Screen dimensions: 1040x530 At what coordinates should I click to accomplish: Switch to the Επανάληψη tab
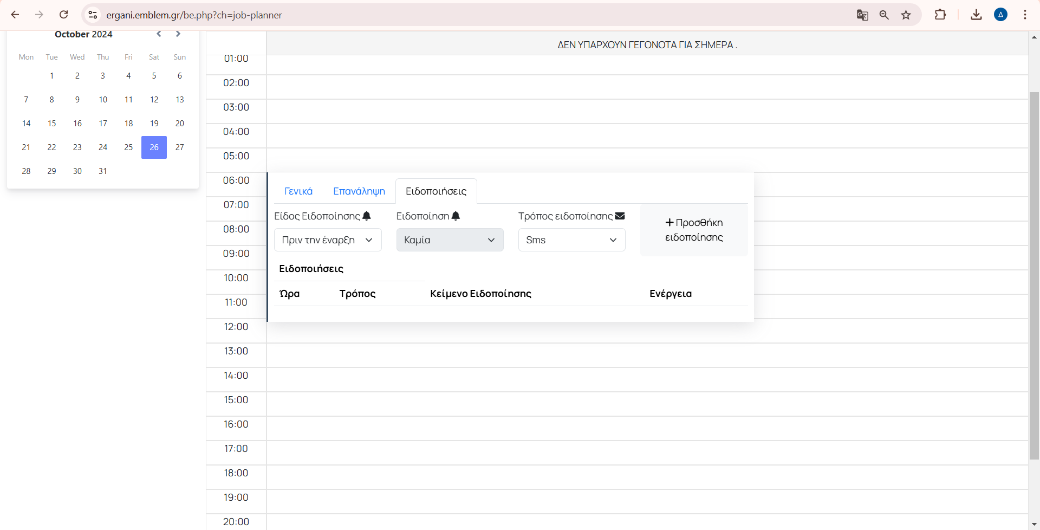point(359,191)
